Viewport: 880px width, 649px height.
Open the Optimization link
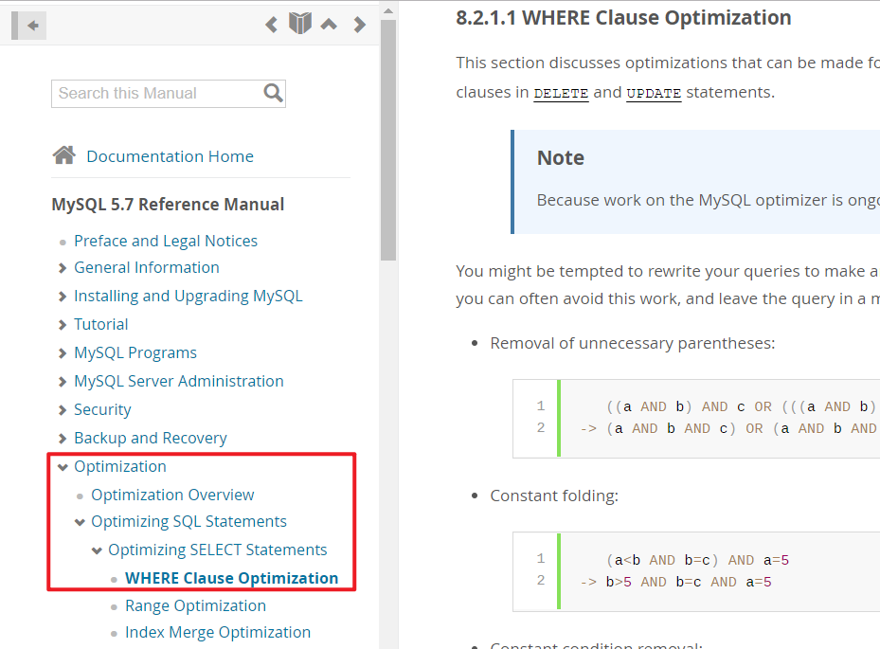(x=120, y=466)
